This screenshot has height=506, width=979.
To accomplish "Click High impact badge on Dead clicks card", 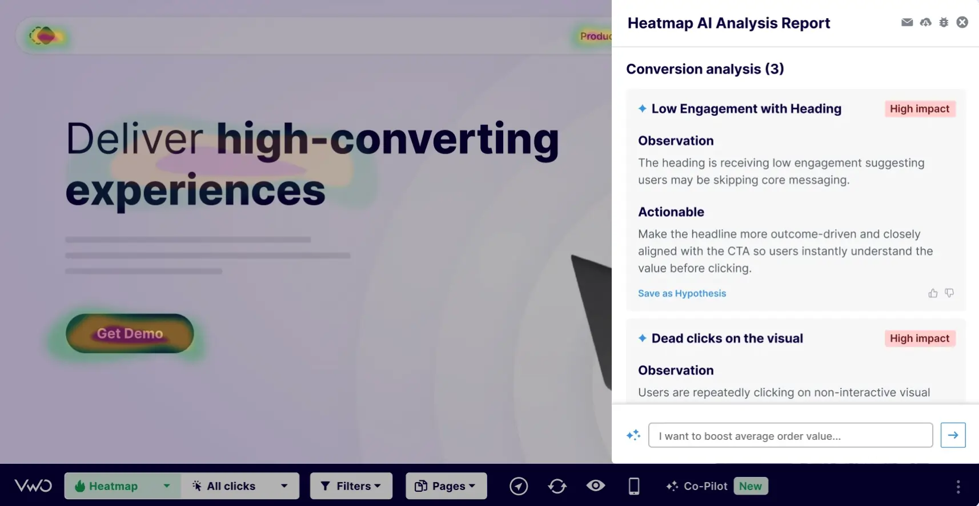I will (920, 338).
